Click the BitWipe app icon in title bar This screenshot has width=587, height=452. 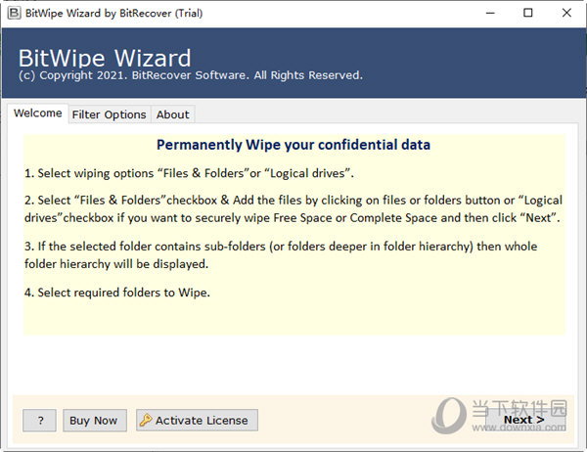pos(15,13)
